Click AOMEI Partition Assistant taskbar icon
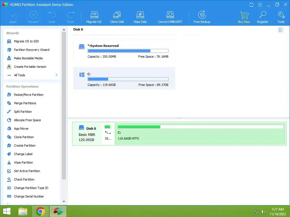Screen dimensions: 290x217 [x=58, y=211]
